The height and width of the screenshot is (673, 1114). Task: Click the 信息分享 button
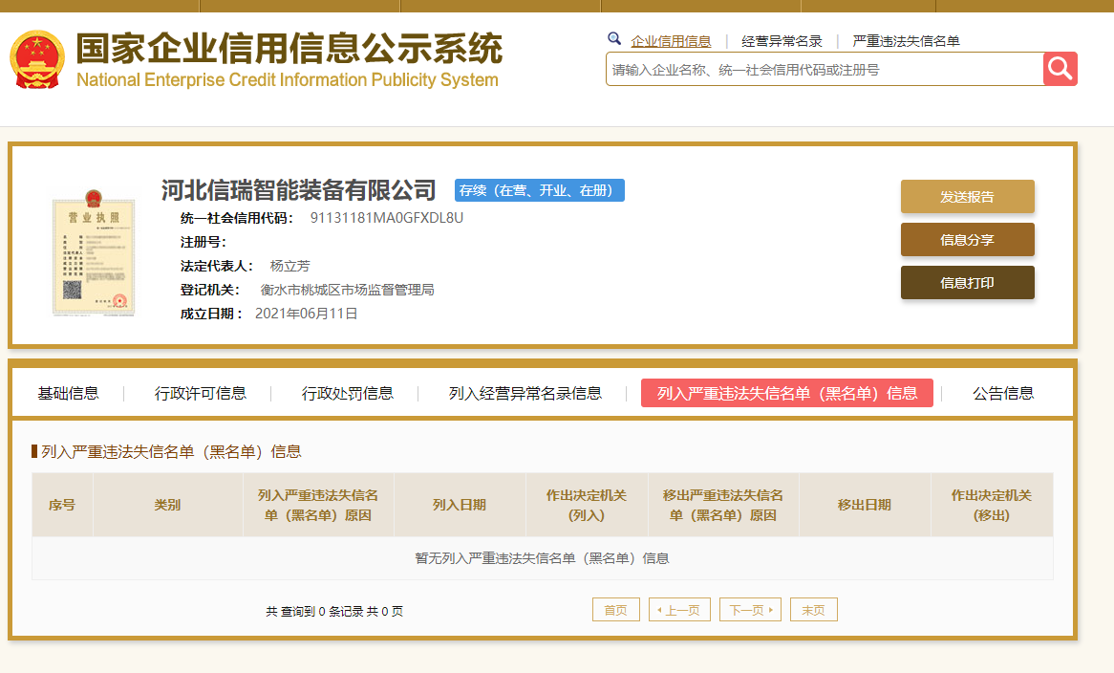coord(968,240)
